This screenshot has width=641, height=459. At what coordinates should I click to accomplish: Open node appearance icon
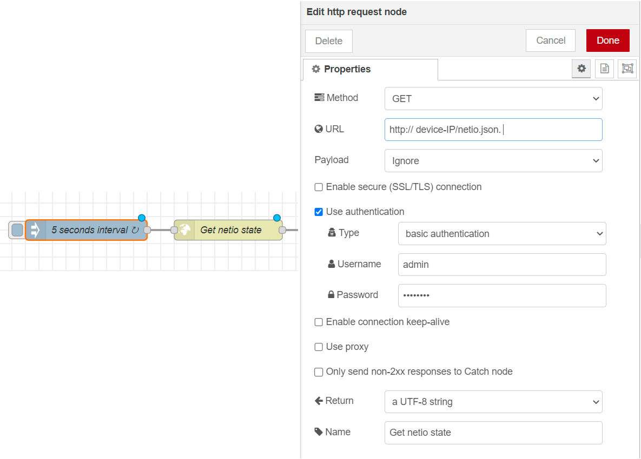click(x=627, y=69)
